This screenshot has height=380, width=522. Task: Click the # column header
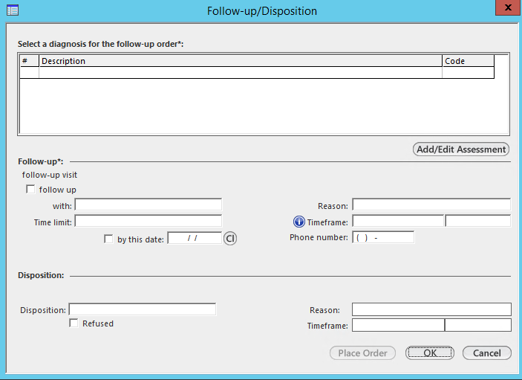[x=29, y=61]
